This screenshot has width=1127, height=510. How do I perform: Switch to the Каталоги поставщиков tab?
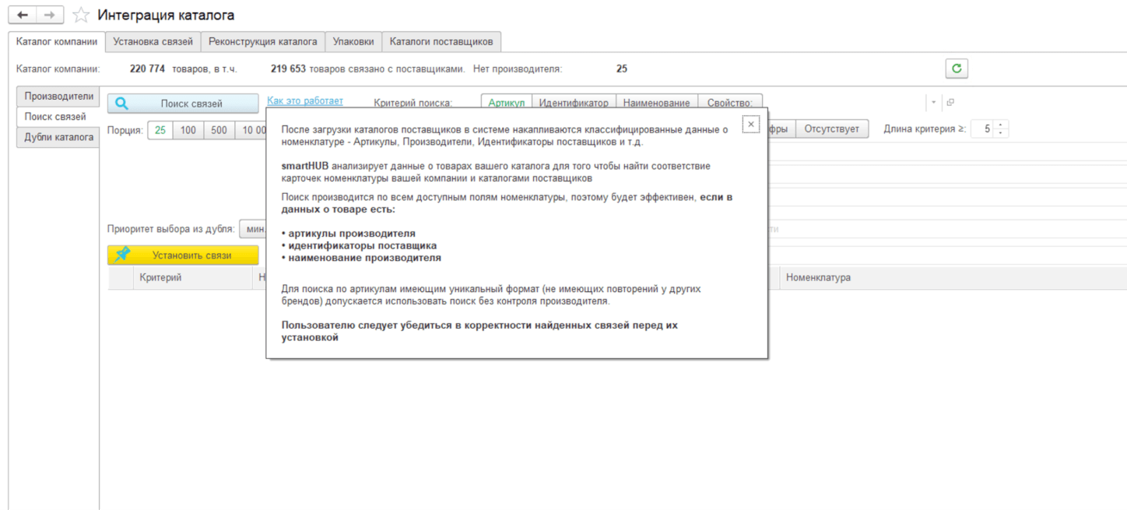[x=441, y=41]
